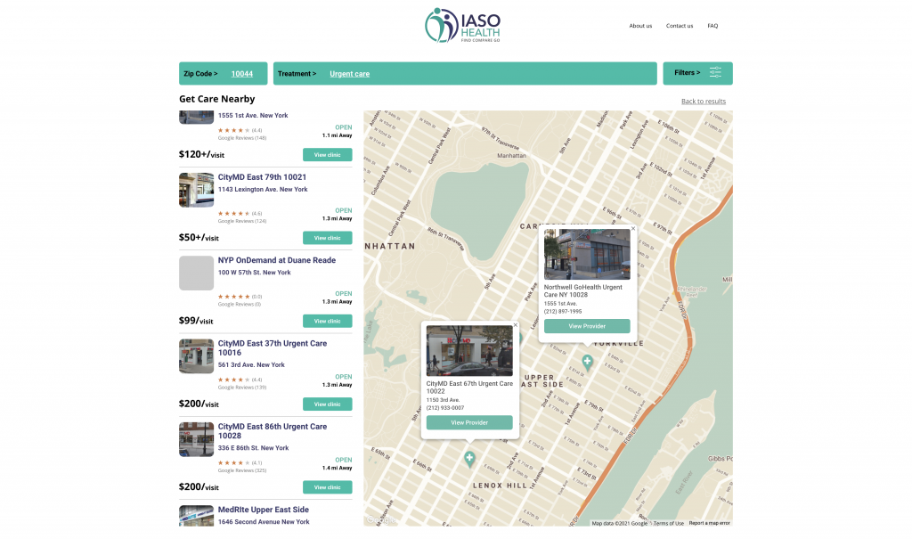Open the map Terms of Use link
The image size is (912, 539).
(668, 523)
